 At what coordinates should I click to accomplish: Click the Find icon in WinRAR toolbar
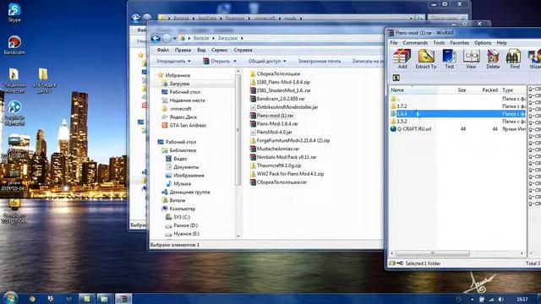point(515,59)
